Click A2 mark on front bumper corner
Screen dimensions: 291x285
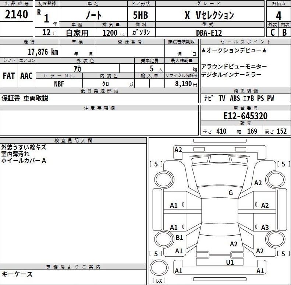tap(178, 150)
